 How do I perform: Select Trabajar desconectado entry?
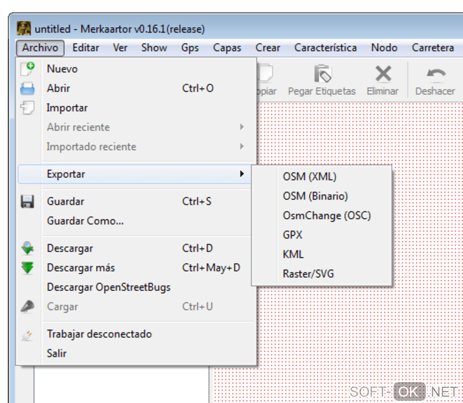point(136,334)
